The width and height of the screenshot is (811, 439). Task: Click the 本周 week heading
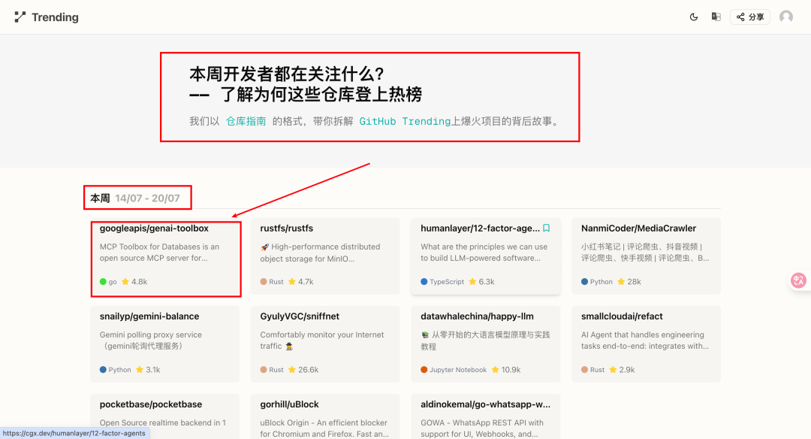pyautogui.click(x=101, y=198)
